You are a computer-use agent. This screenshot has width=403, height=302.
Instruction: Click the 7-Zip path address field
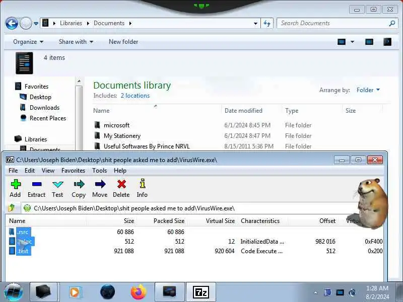coord(190,208)
